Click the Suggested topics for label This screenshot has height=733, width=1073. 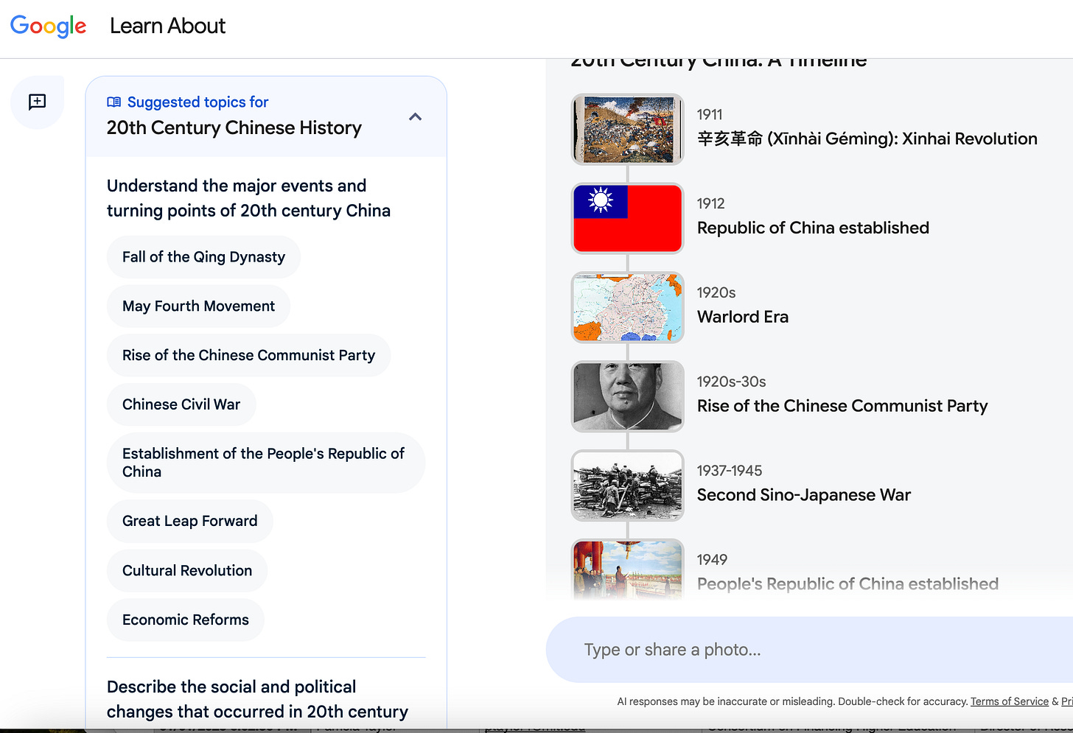(198, 102)
